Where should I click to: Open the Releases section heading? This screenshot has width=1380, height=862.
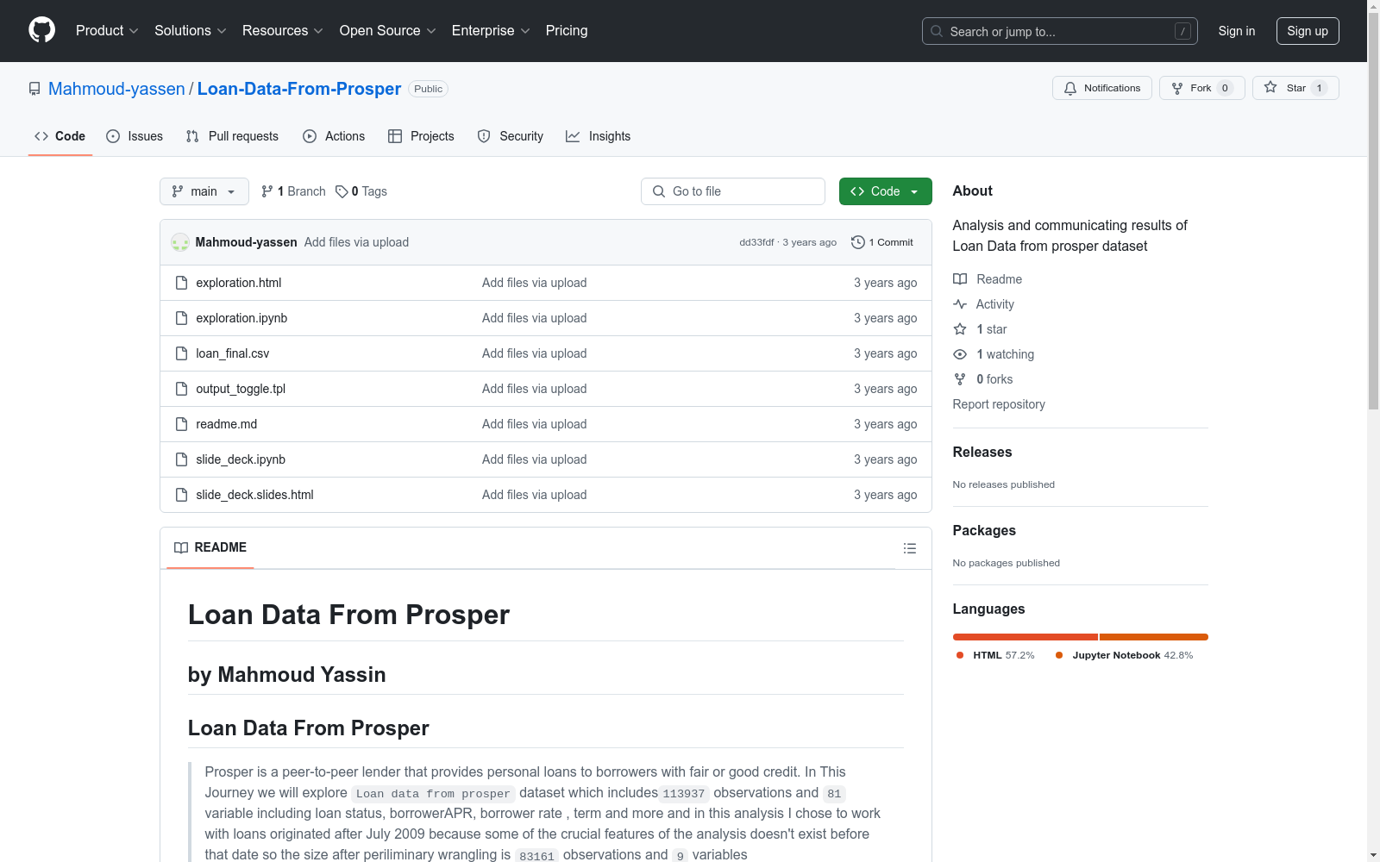982,452
